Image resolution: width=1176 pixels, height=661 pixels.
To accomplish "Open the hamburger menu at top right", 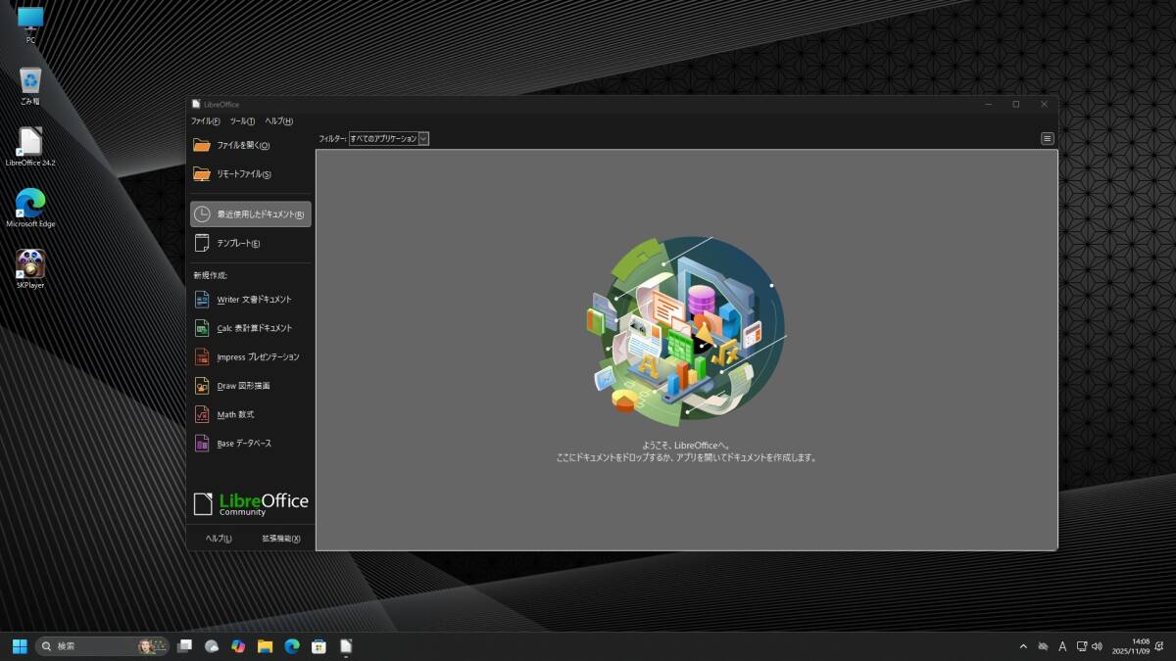I will click(x=1048, y=139).
